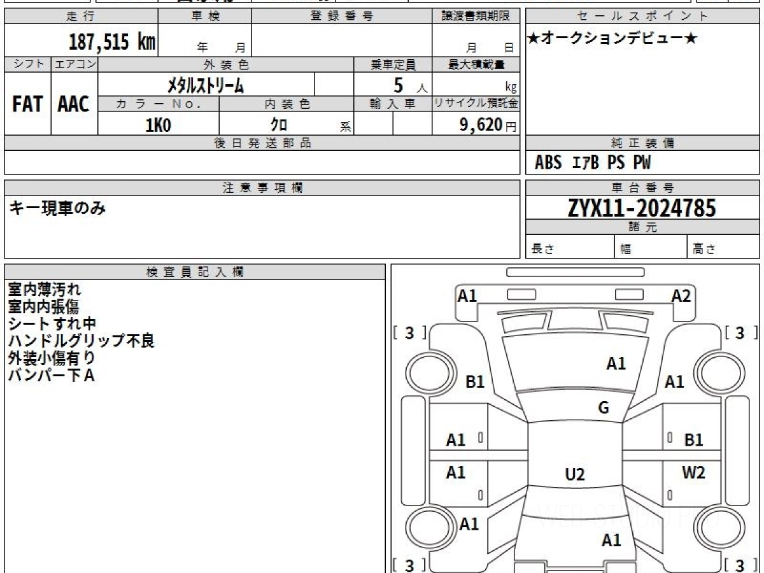Select the 長さ dimension label
The image size is (764, 573).
pyautogui.click(x=542, y=250)
